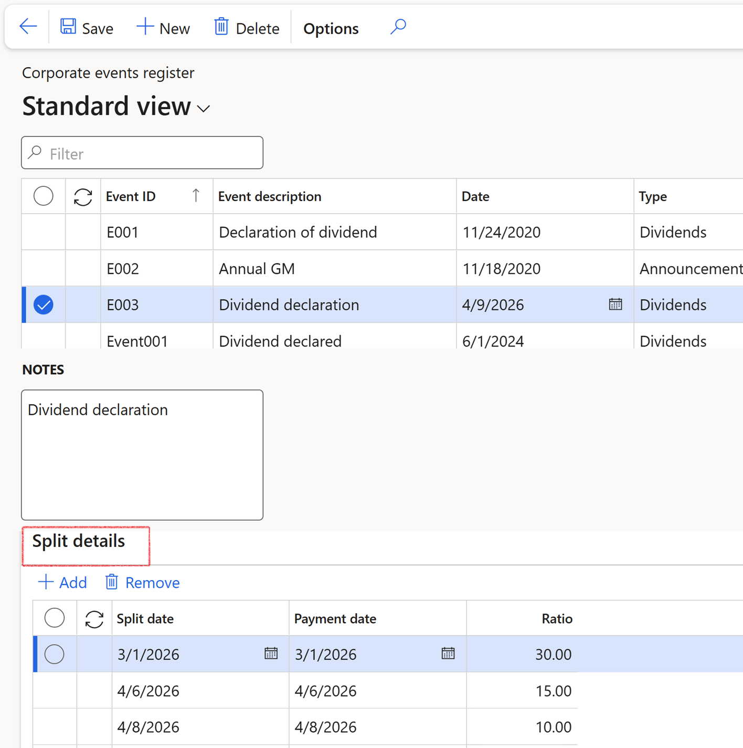Uncheck the selected E003 row checkmark
This screenshot has height=748, width=743.
click(44, 305)
